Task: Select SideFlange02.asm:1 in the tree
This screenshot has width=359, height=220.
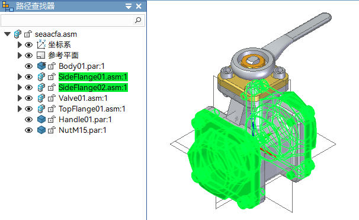Action: (x=93, y=88)
